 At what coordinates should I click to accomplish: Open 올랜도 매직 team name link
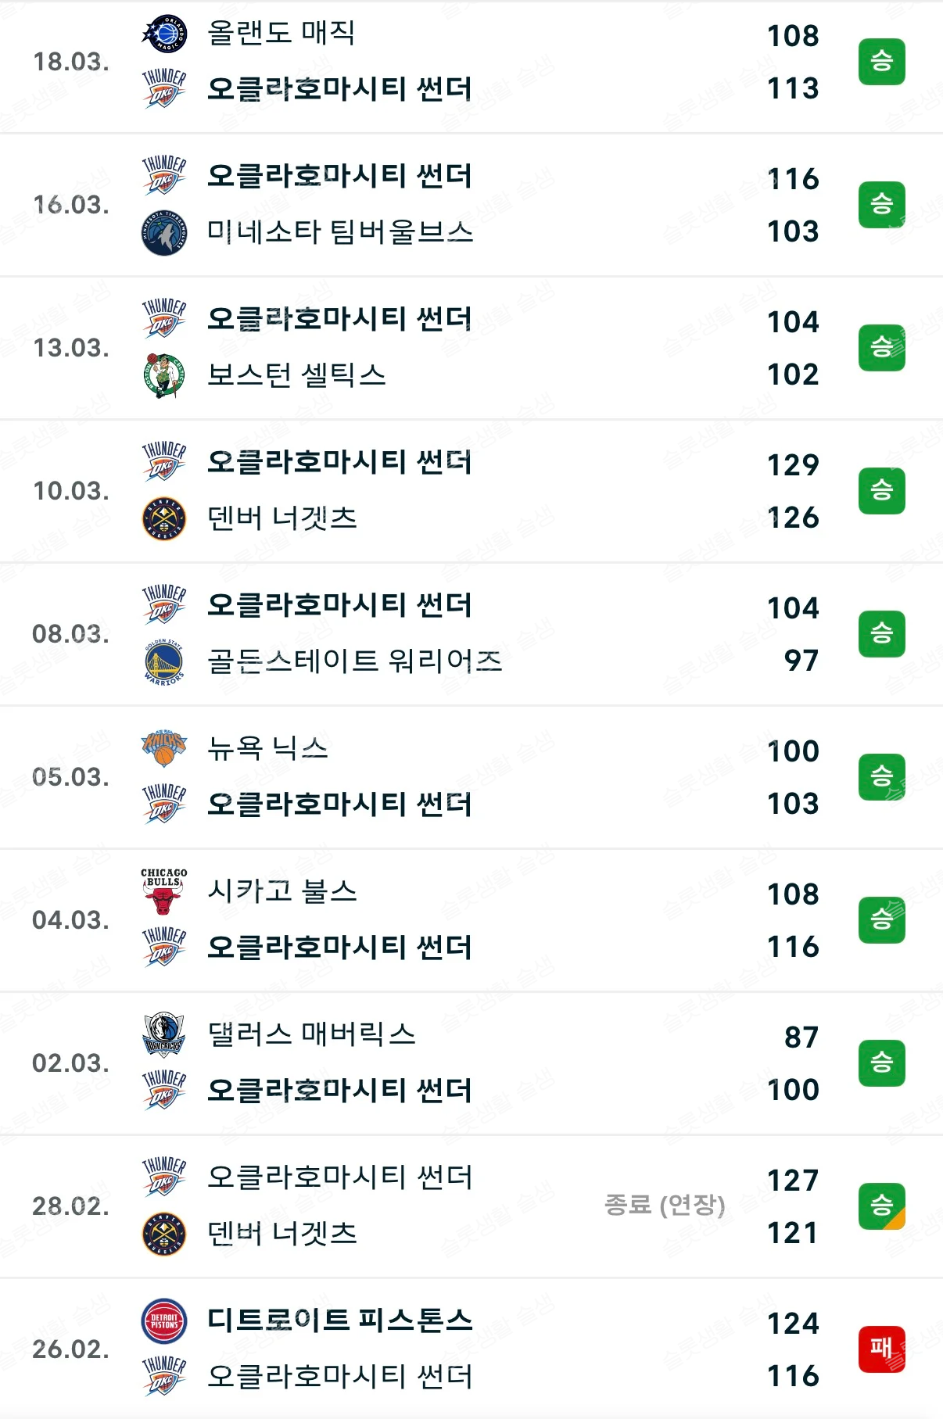click(281, 33)
